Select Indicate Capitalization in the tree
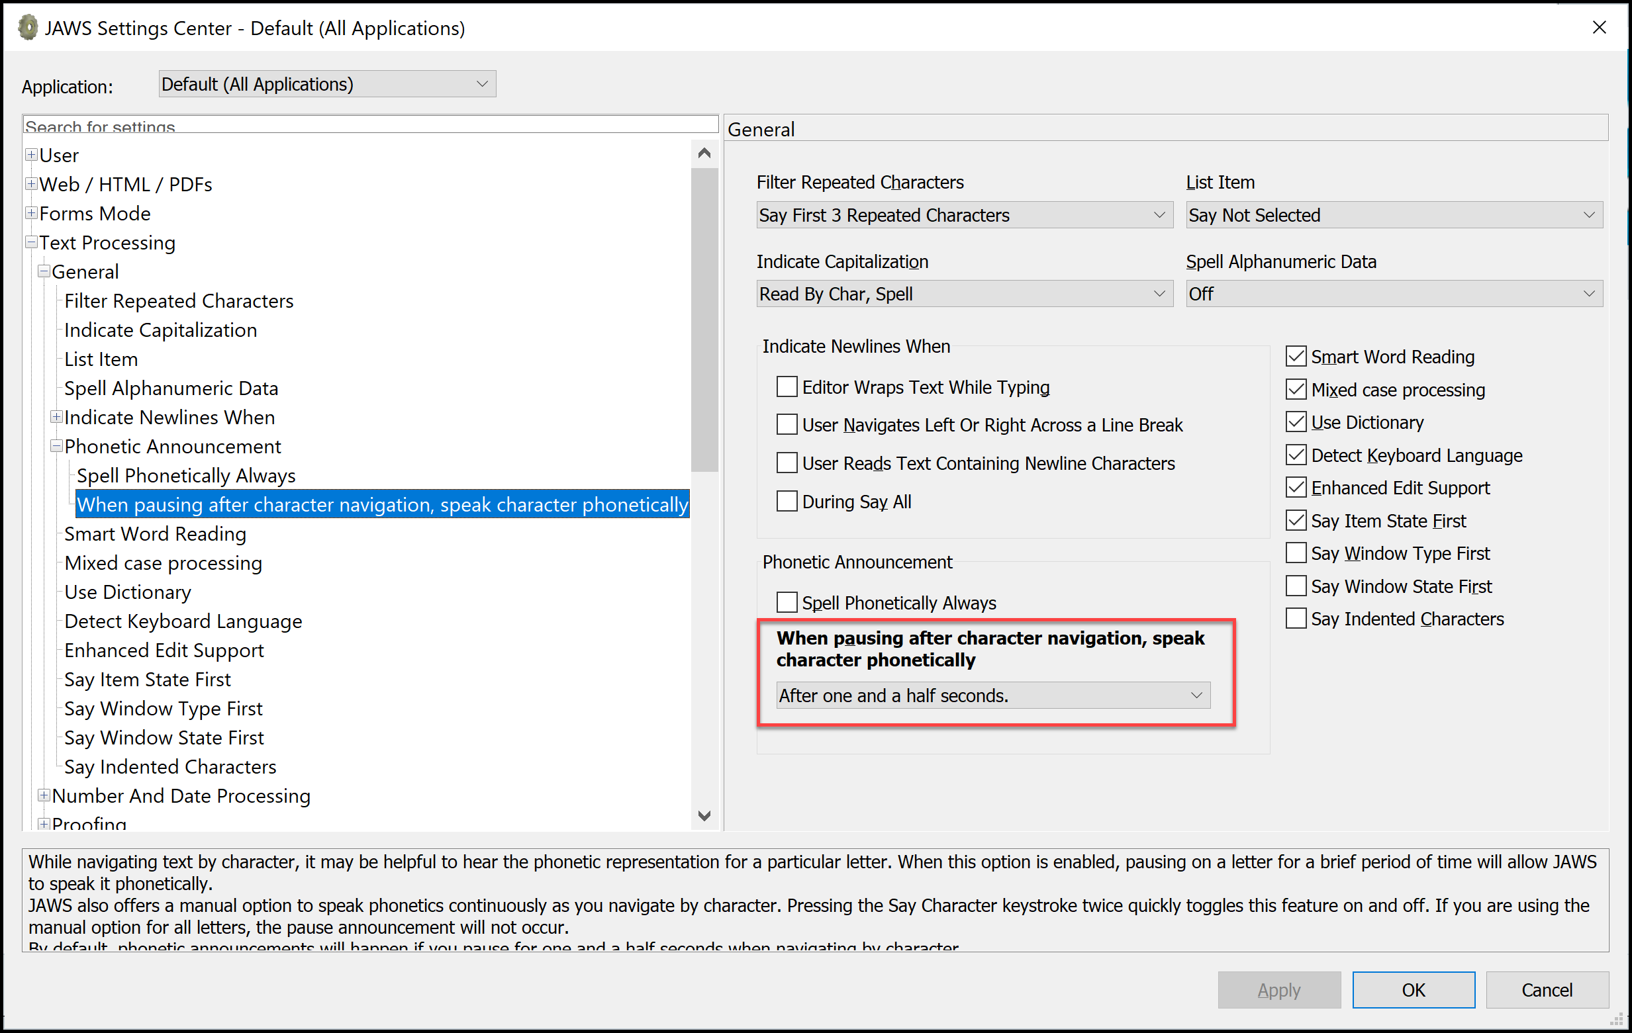 pyautogui.click(x=161, y=330)
